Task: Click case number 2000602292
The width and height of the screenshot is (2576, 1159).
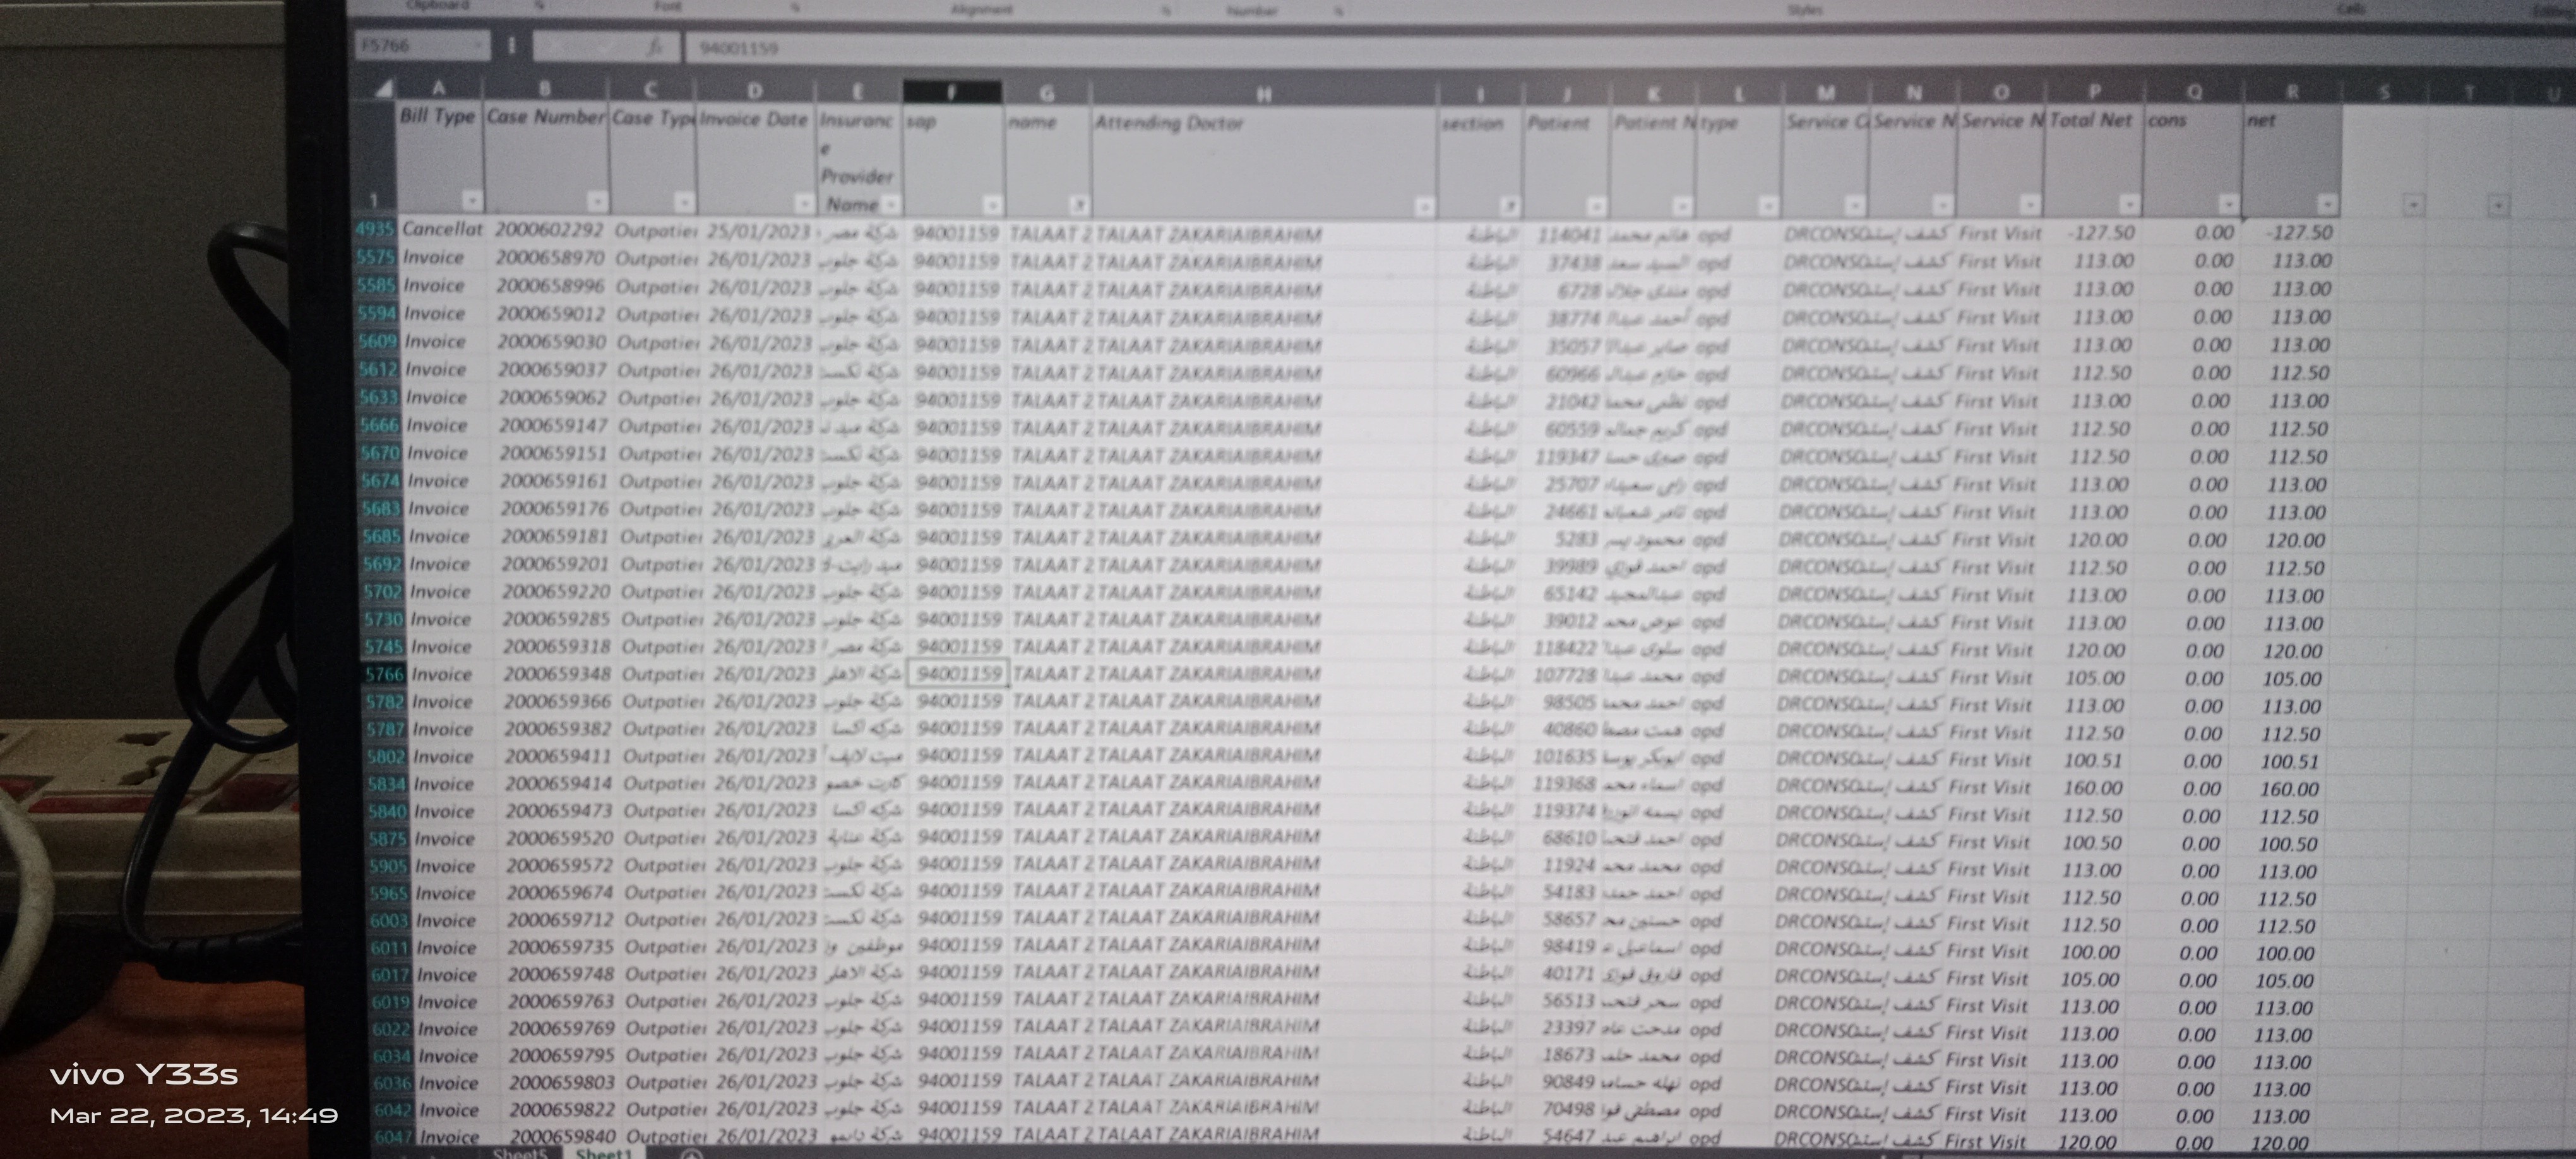Action: coord(549,229)
